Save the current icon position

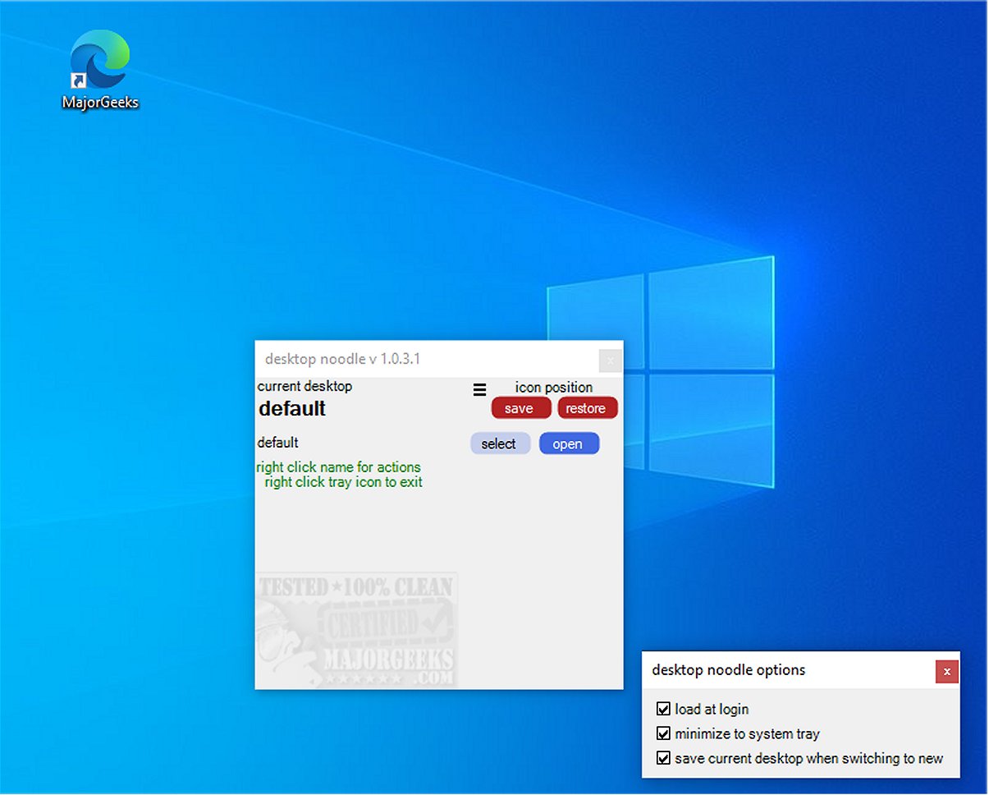coord(521,408)
